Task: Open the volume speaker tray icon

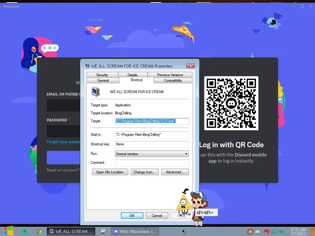Action: (x=281, y=232)
